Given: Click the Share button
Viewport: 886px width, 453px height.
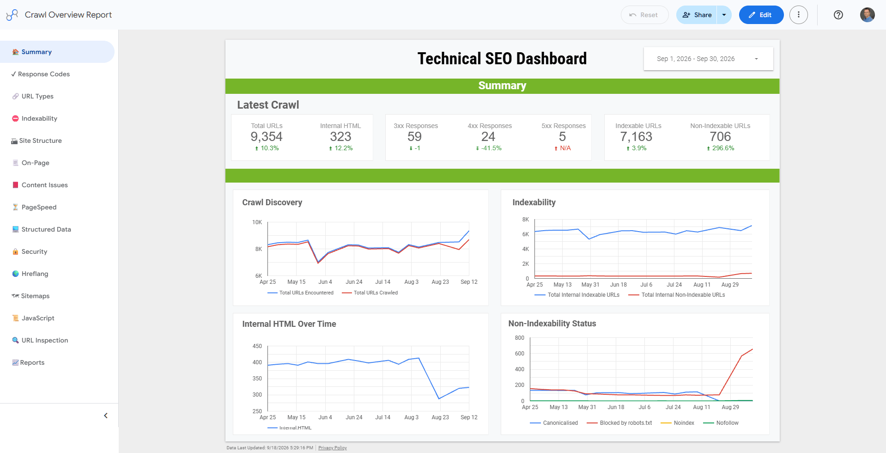Looking at the screenshot, I should [697, 15].
